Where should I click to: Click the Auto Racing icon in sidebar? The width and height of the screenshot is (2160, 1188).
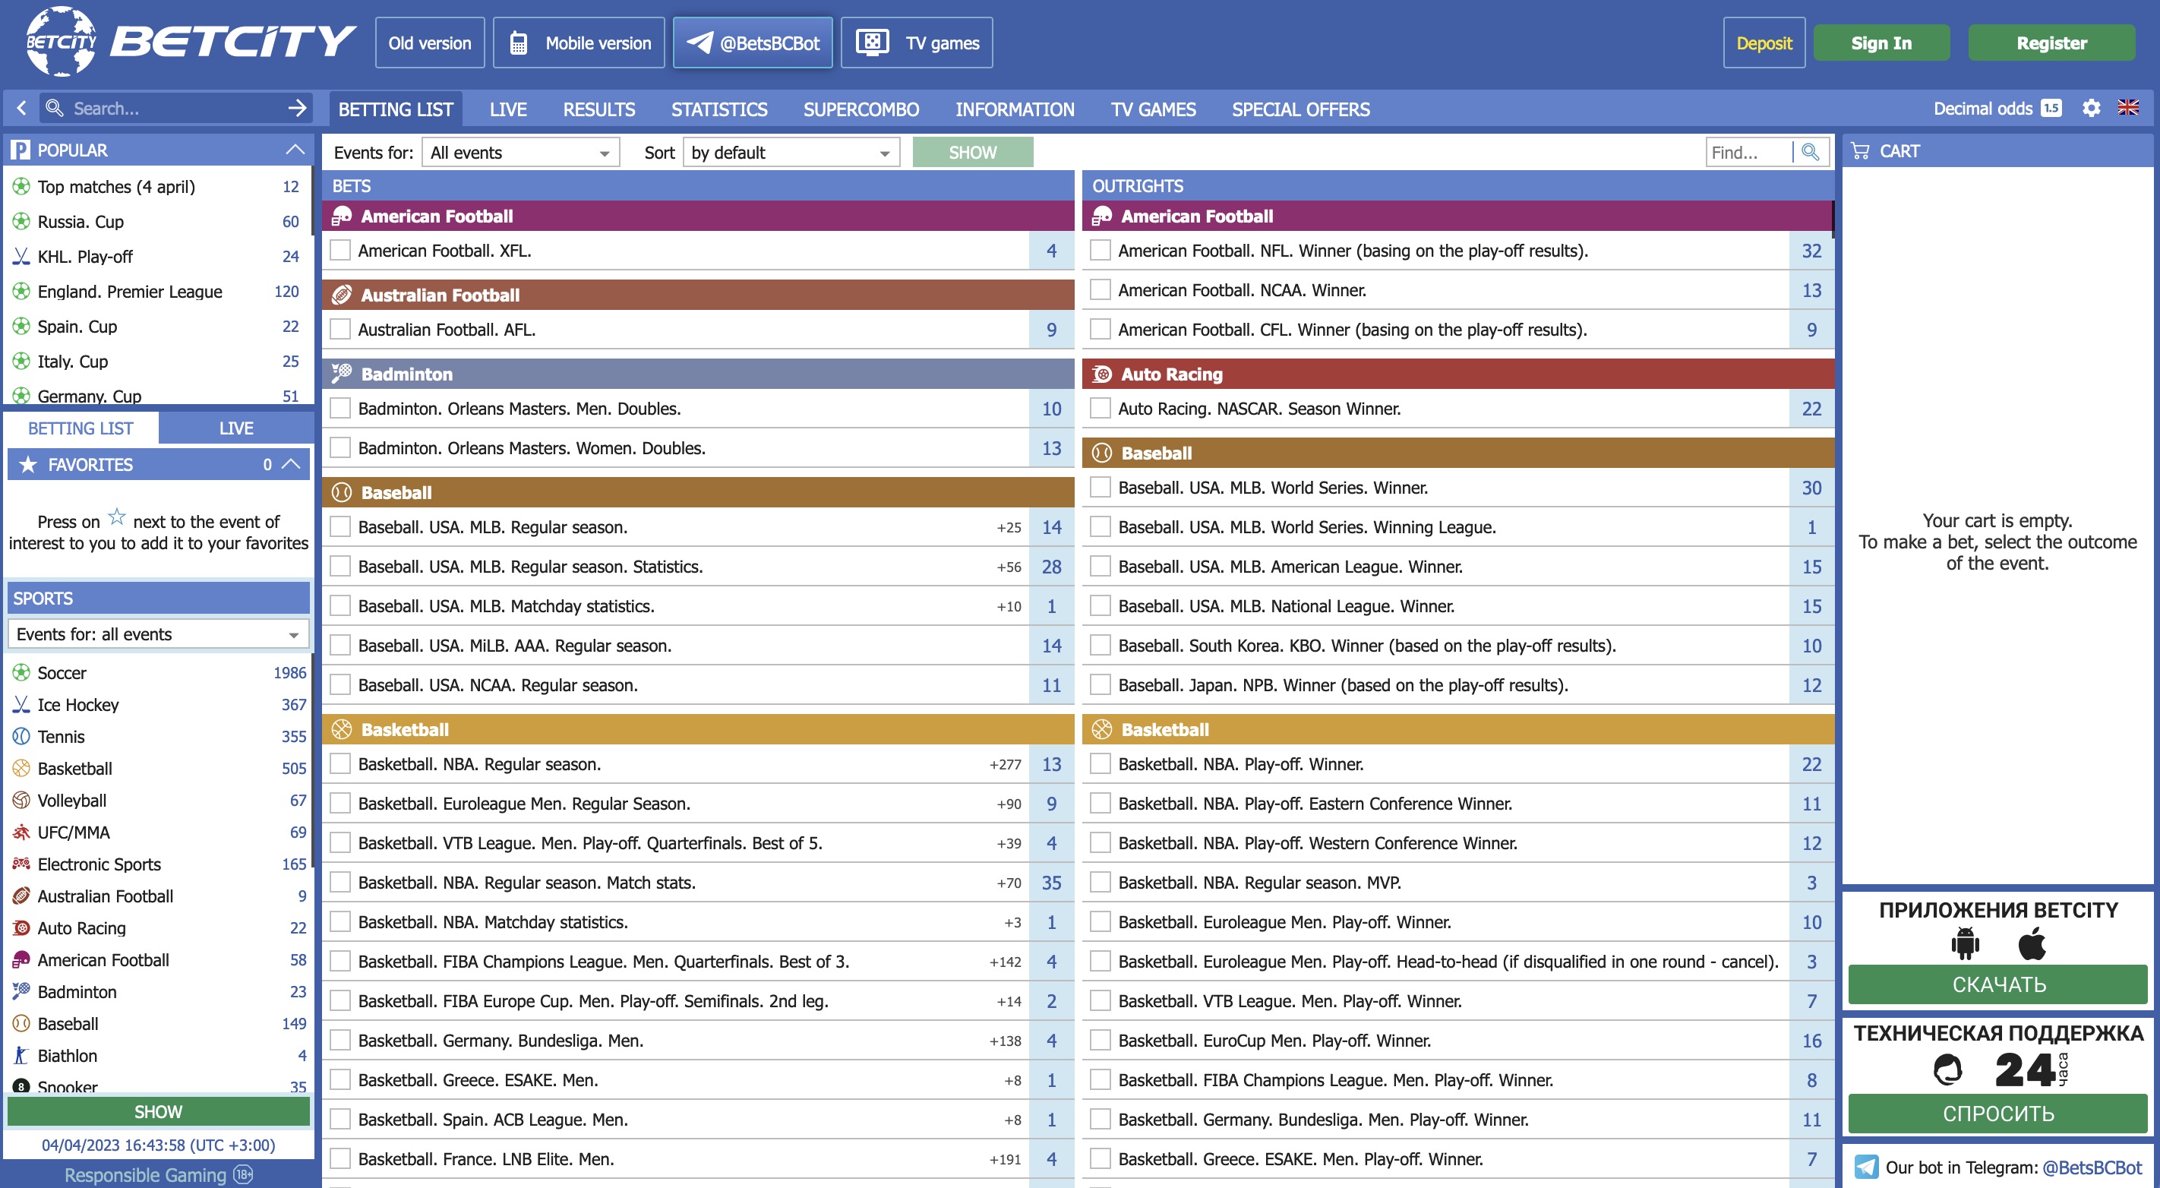[21, 927]
